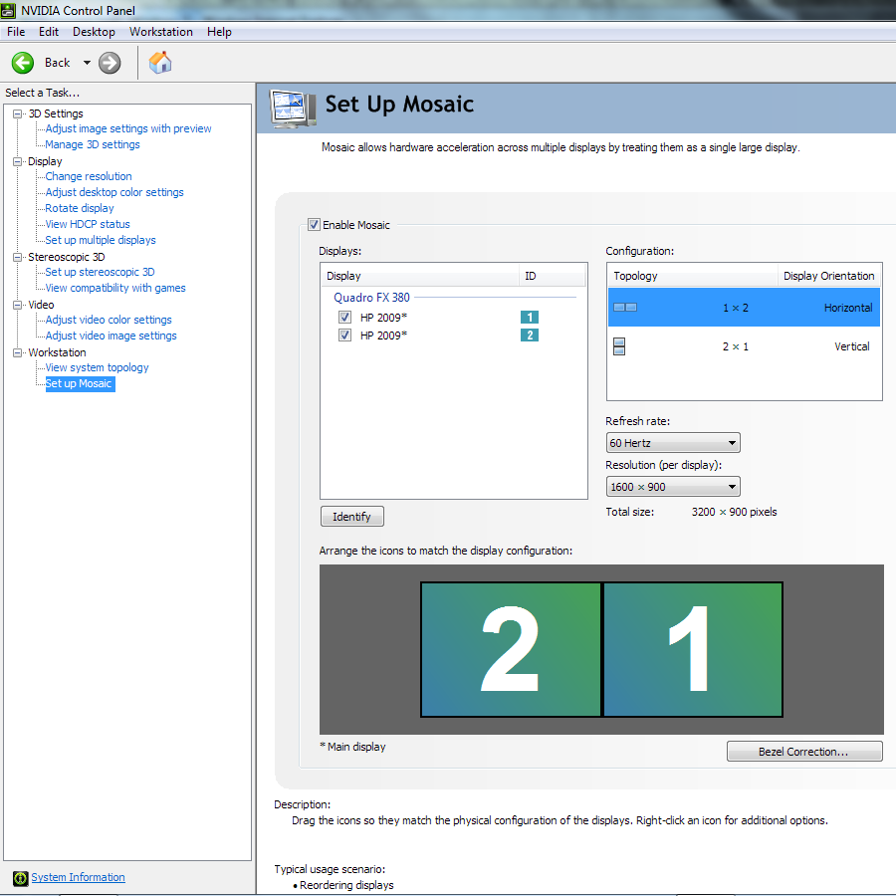
Task: Open the Help menu
Action: click(x=219, y=32)
